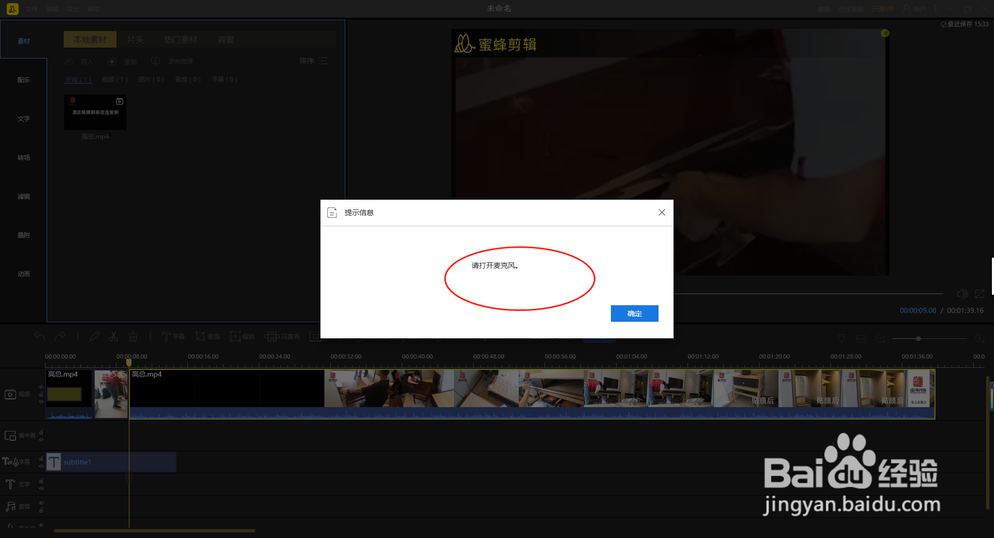Hide the 字幕 track

[41, 466]
